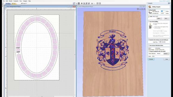This screenshot has width=173, height=97.
Task: Enable Project toolpath onto 3D model
Action: click(149, 51)
